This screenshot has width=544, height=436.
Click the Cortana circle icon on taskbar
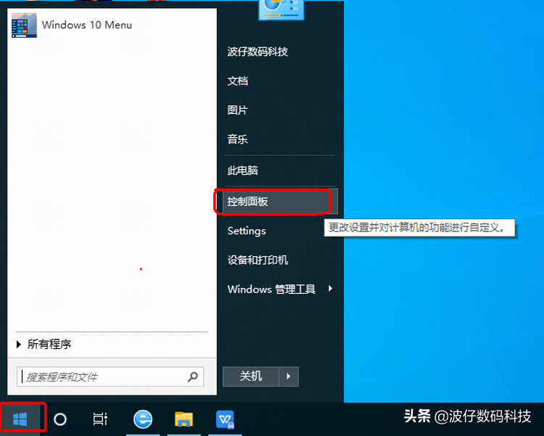(x=60, y=419)
